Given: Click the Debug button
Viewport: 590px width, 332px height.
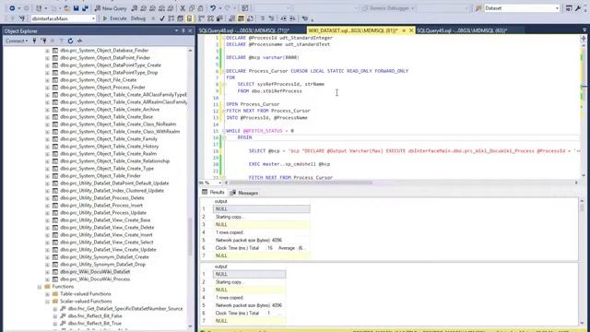Looking at the screenshot, I should [x=138, y=18].
